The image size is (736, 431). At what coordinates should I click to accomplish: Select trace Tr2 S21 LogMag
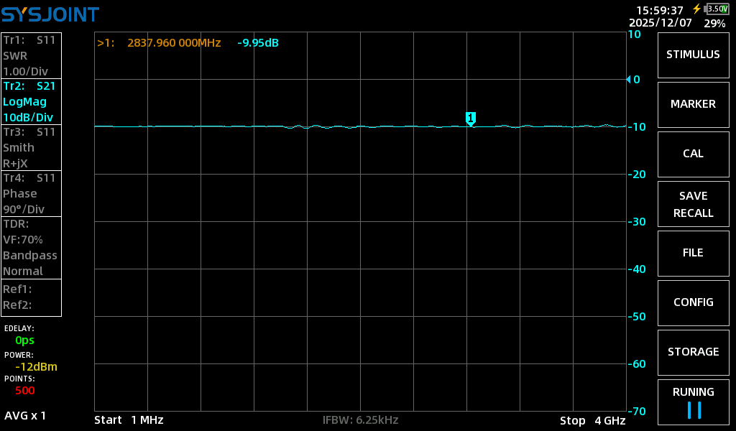pyautogui.click(x=31, y=101)
